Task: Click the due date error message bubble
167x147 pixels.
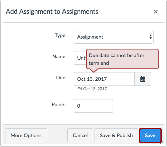Action: (x=122, y=59)
